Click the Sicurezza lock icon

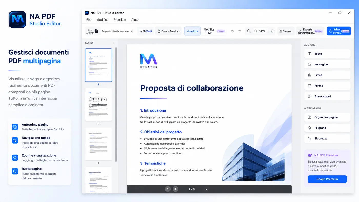tap(309, 138)
